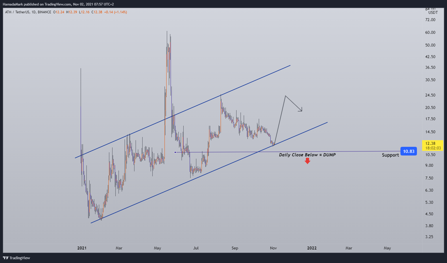Click the Mar label after 2021 on time axis
The image size is (447, 263).
tap(119, 248)
